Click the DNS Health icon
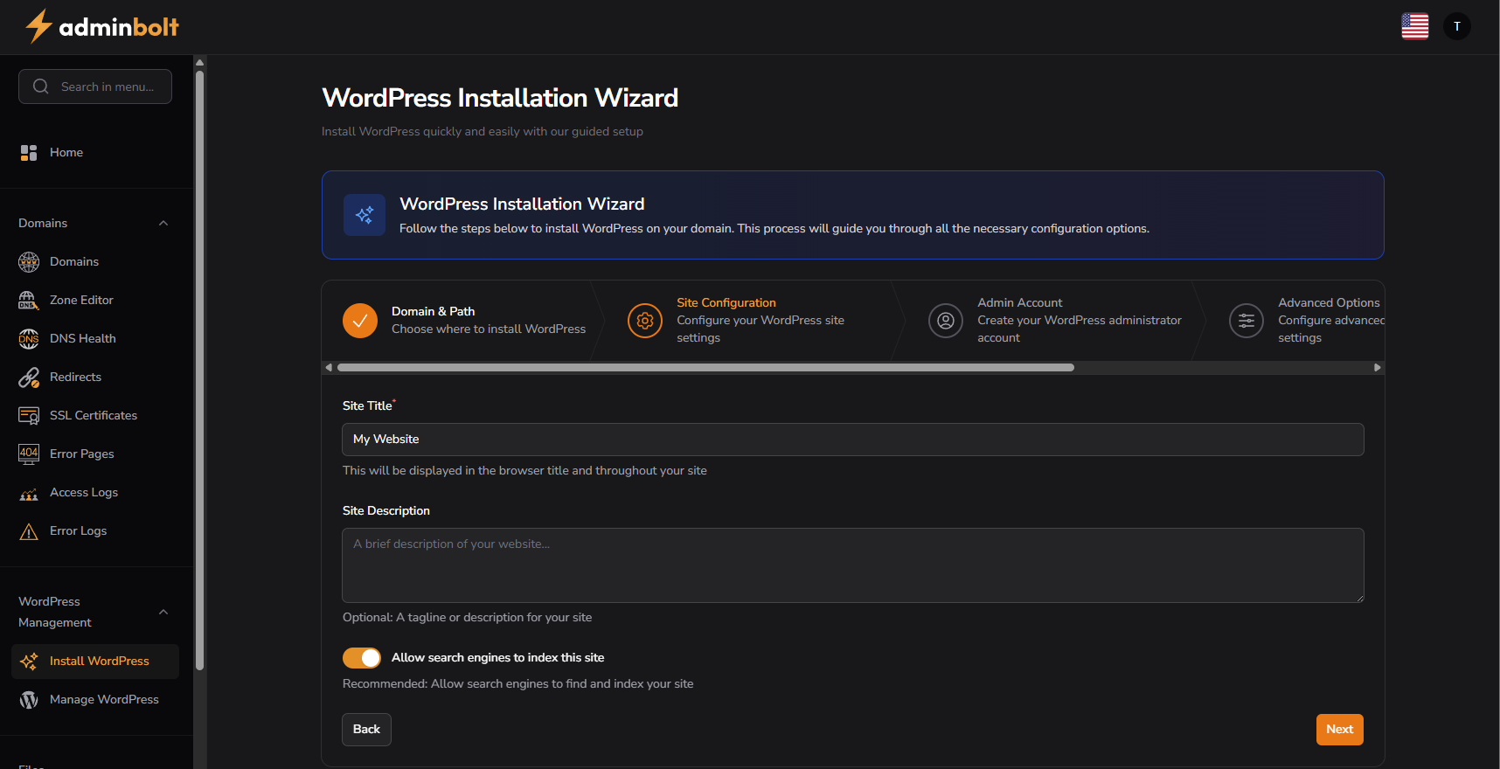1500x769 pixels. coord(29,339)
